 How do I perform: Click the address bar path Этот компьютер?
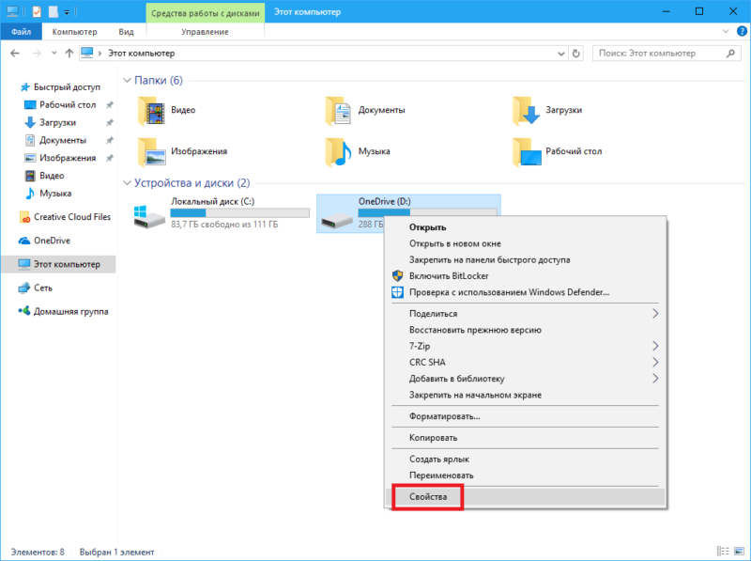[x=142, y=54]
